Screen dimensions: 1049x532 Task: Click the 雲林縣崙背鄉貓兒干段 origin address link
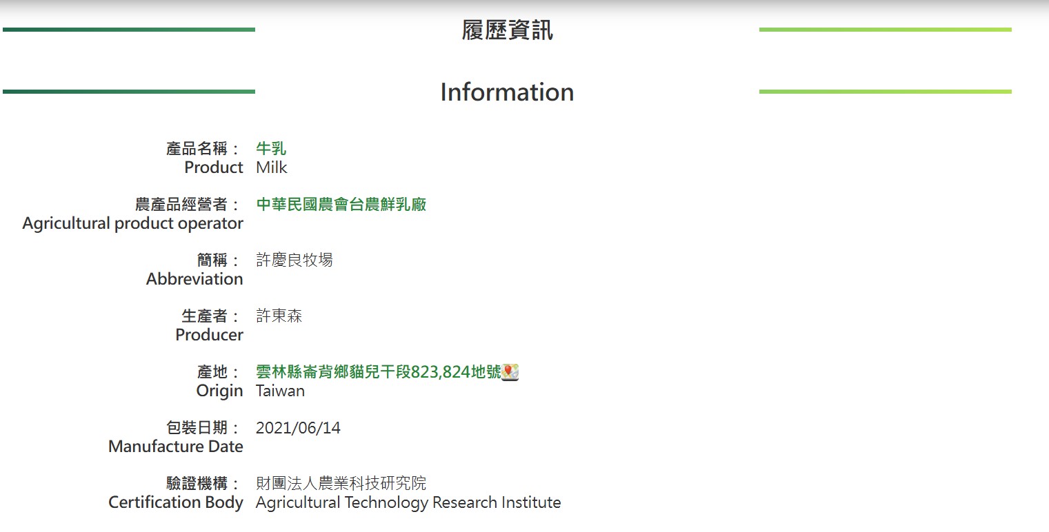click(378, 372)
